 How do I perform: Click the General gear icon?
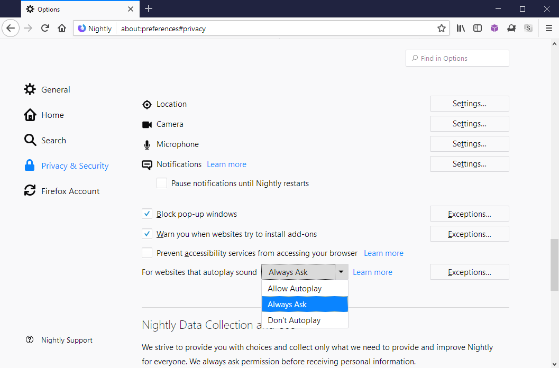[x=30, y=89]
